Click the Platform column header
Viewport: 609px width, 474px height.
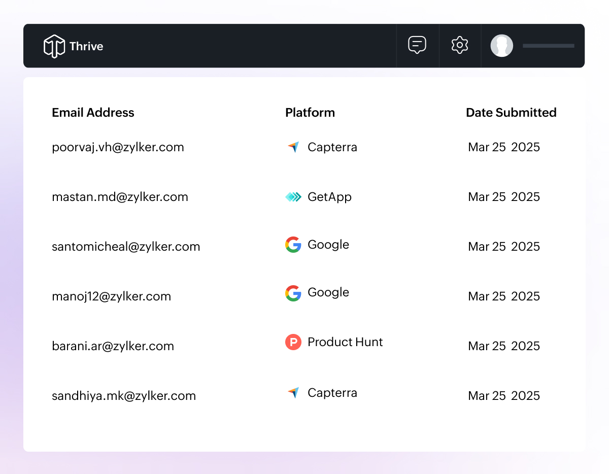[x=310, y=113]
